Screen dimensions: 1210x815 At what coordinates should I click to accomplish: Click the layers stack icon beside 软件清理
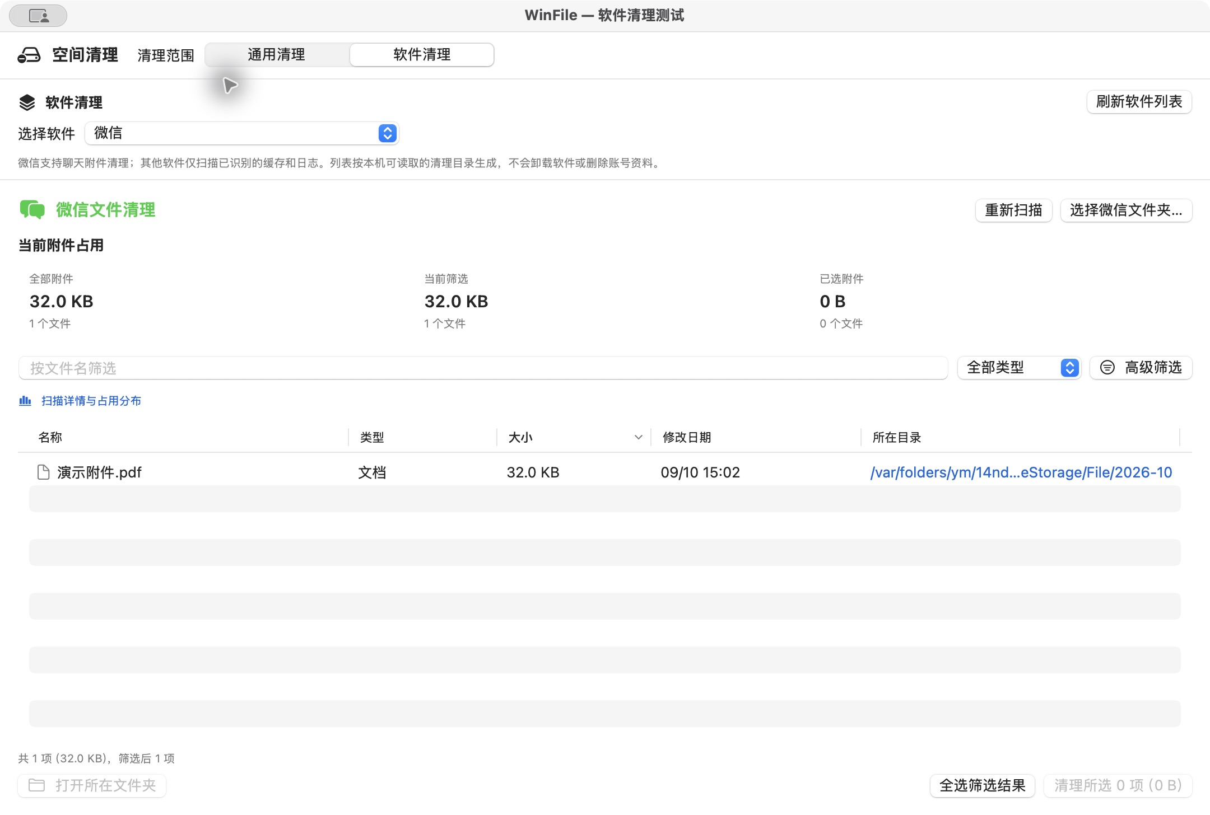tap(27, 102)
